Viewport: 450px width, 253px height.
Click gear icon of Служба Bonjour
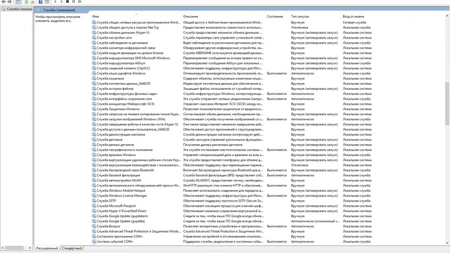click(x=94, y=226)
